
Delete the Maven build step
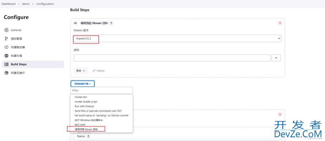click(x=280, y=23)
